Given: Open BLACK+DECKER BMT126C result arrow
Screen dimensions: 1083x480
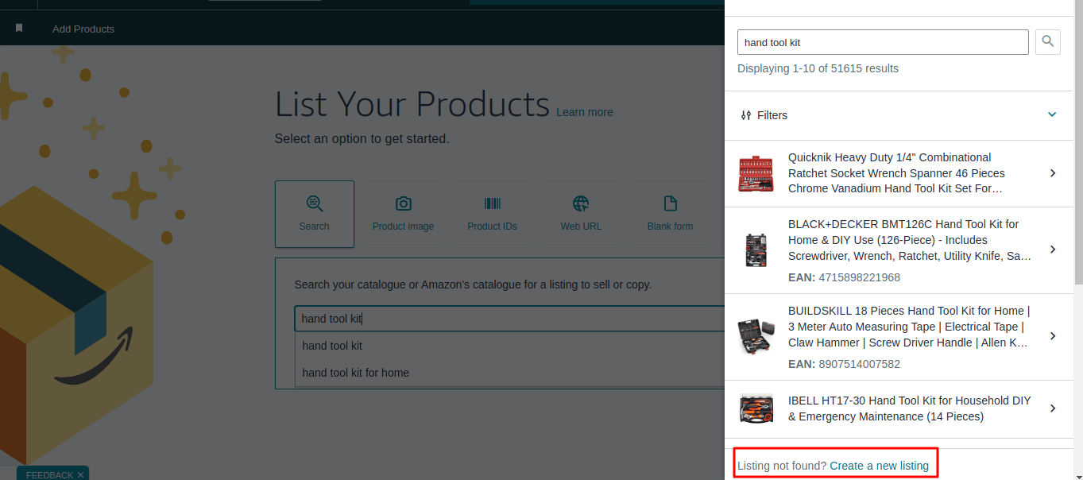Looking at the screenshot, I should point(1053,250).
